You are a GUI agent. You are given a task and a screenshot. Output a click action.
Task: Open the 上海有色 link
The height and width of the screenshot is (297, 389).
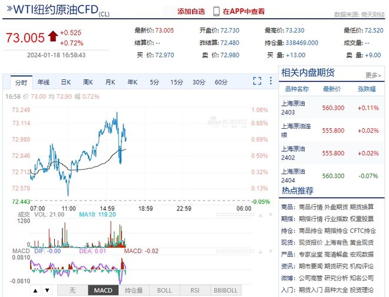coord(336,242)
